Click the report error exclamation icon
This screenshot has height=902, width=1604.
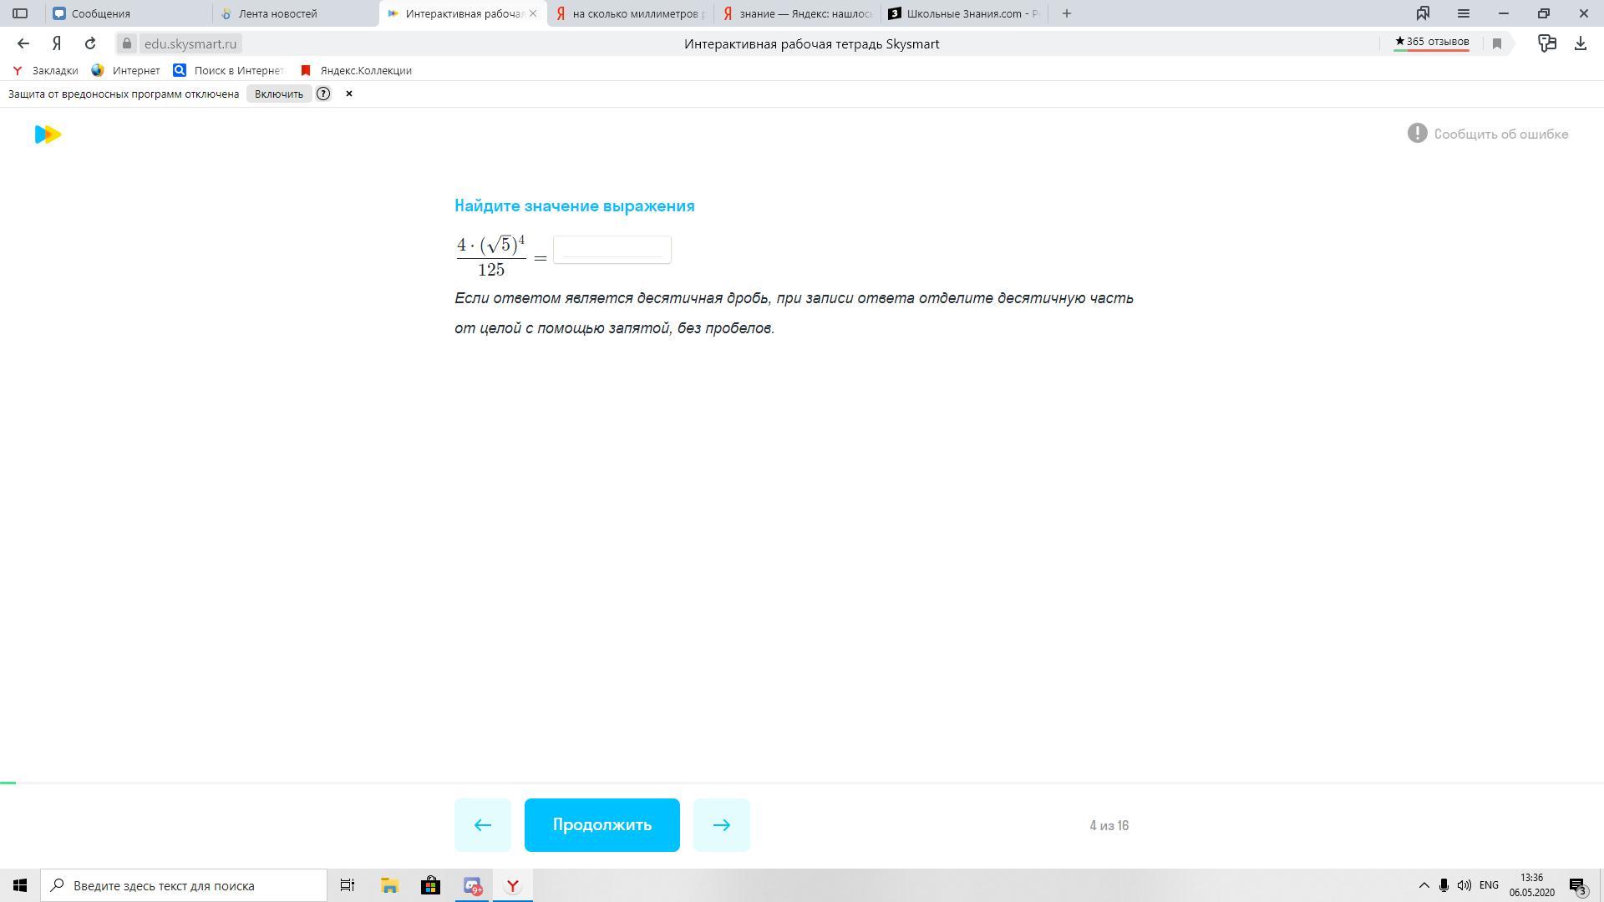pyautogui.click(x=1417, y=134)
